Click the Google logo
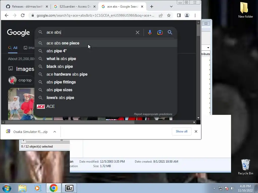The width and height of the screenshot is (258, 193). (18, 32)
